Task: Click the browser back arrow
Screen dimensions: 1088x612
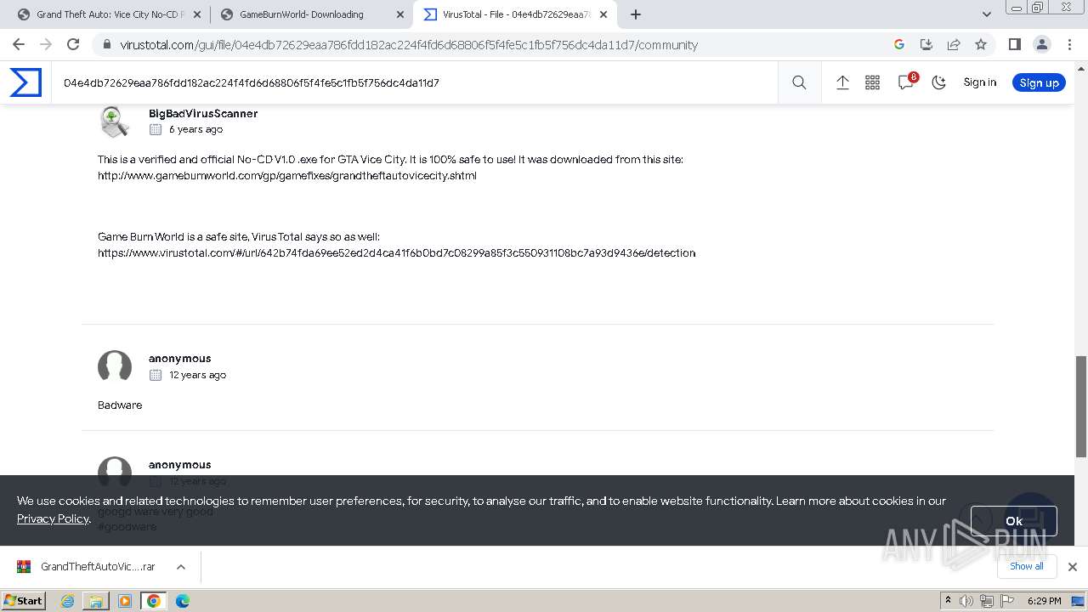Action: click(x=19, y=44)
